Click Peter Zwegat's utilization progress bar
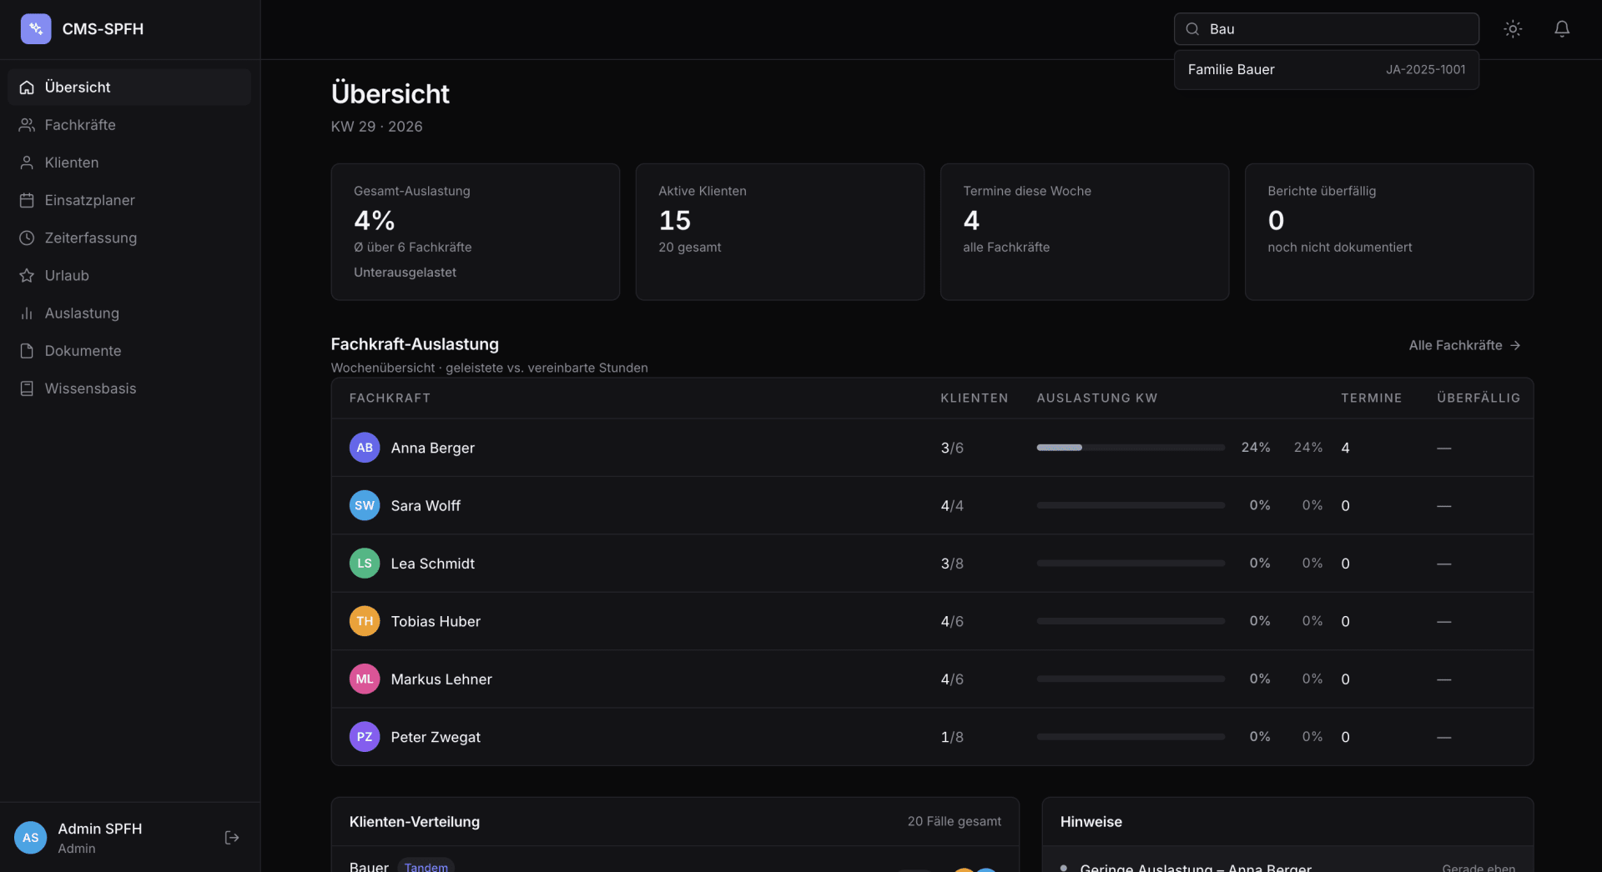Screen dimensions: 1602x872 click(1131, 737)
